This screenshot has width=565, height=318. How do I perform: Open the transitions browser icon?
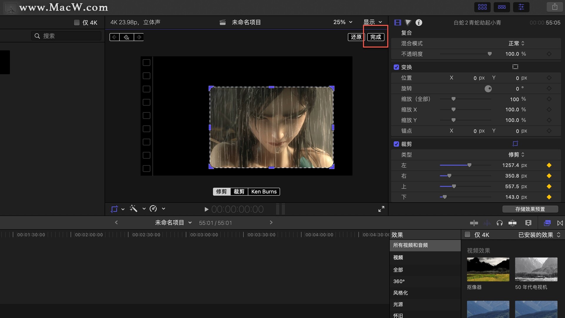coord(560,223)
